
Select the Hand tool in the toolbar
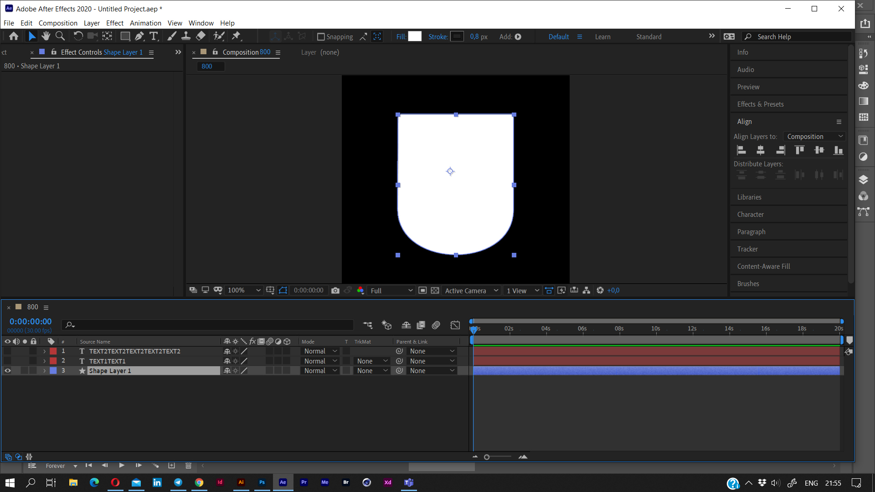(x=46, y=36)
